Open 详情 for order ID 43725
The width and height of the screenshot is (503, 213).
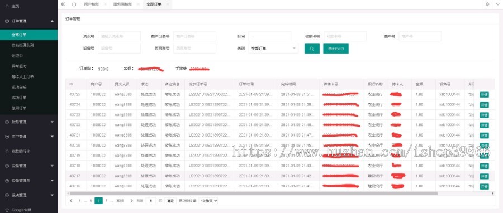484,95
